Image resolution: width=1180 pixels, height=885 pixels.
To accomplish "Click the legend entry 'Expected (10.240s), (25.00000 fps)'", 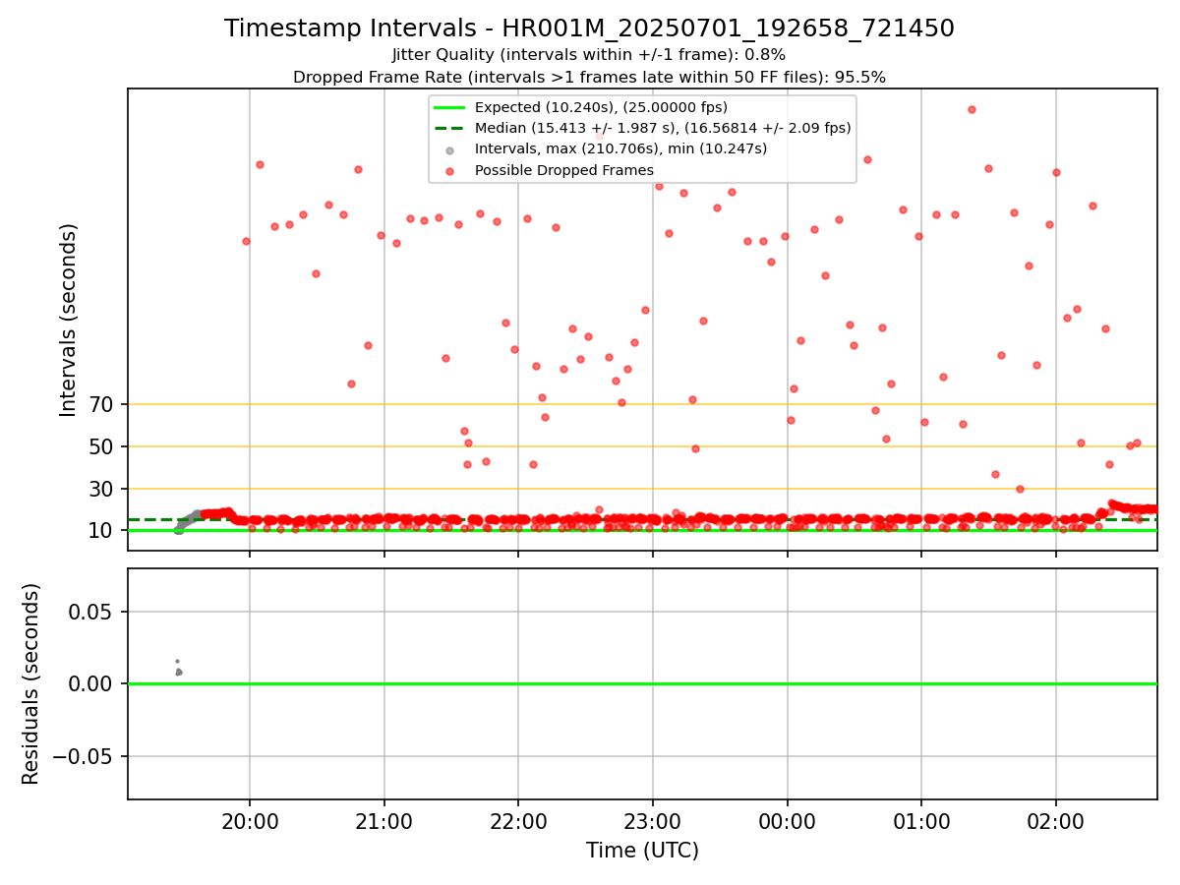I will tap(601, 107).
